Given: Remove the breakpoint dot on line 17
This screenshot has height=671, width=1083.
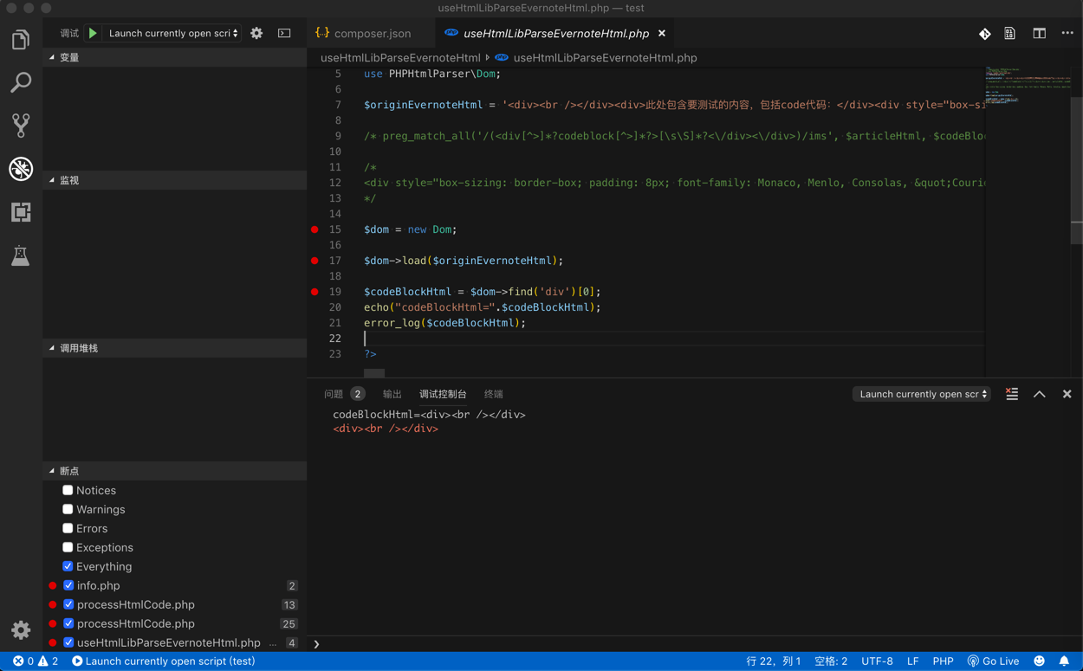Looking at the screenshot, I should click(x=315, y=261).
